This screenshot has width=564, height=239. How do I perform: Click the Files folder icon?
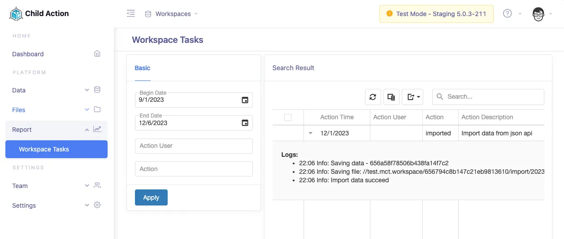tap(97, 109)
